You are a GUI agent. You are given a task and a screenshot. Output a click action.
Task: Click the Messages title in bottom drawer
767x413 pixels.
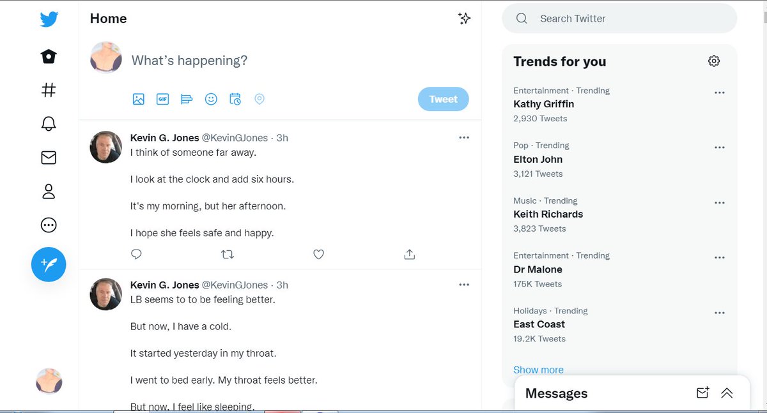[x=556, y=393]
